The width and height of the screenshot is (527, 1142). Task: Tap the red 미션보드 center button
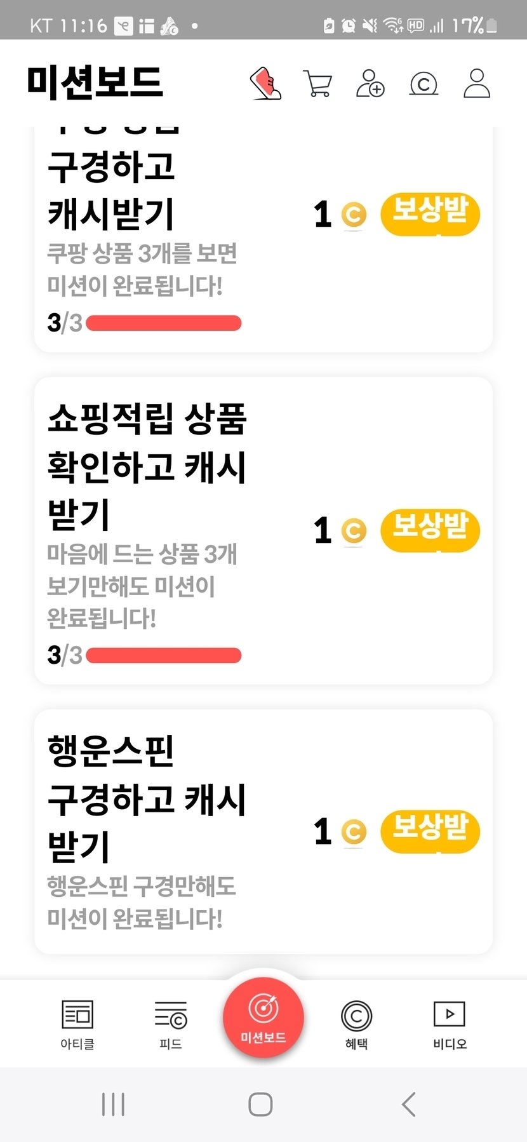pos(263,1016)
